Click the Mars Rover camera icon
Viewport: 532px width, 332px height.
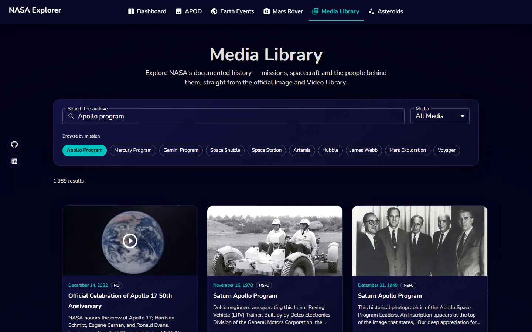(267, 11)
